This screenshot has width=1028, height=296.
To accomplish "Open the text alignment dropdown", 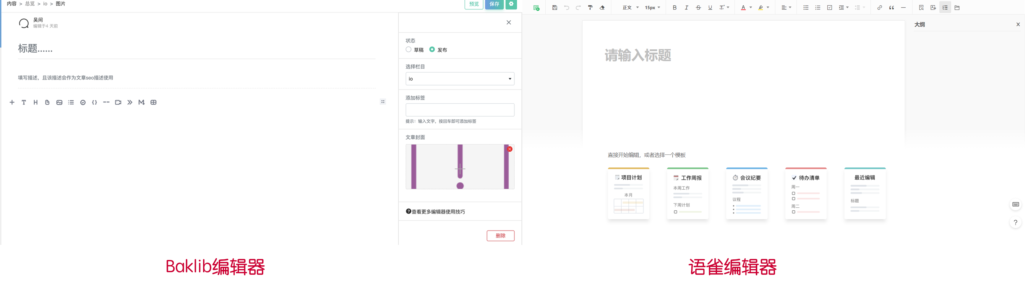I will pyautogui.click(x=786, y=8).
